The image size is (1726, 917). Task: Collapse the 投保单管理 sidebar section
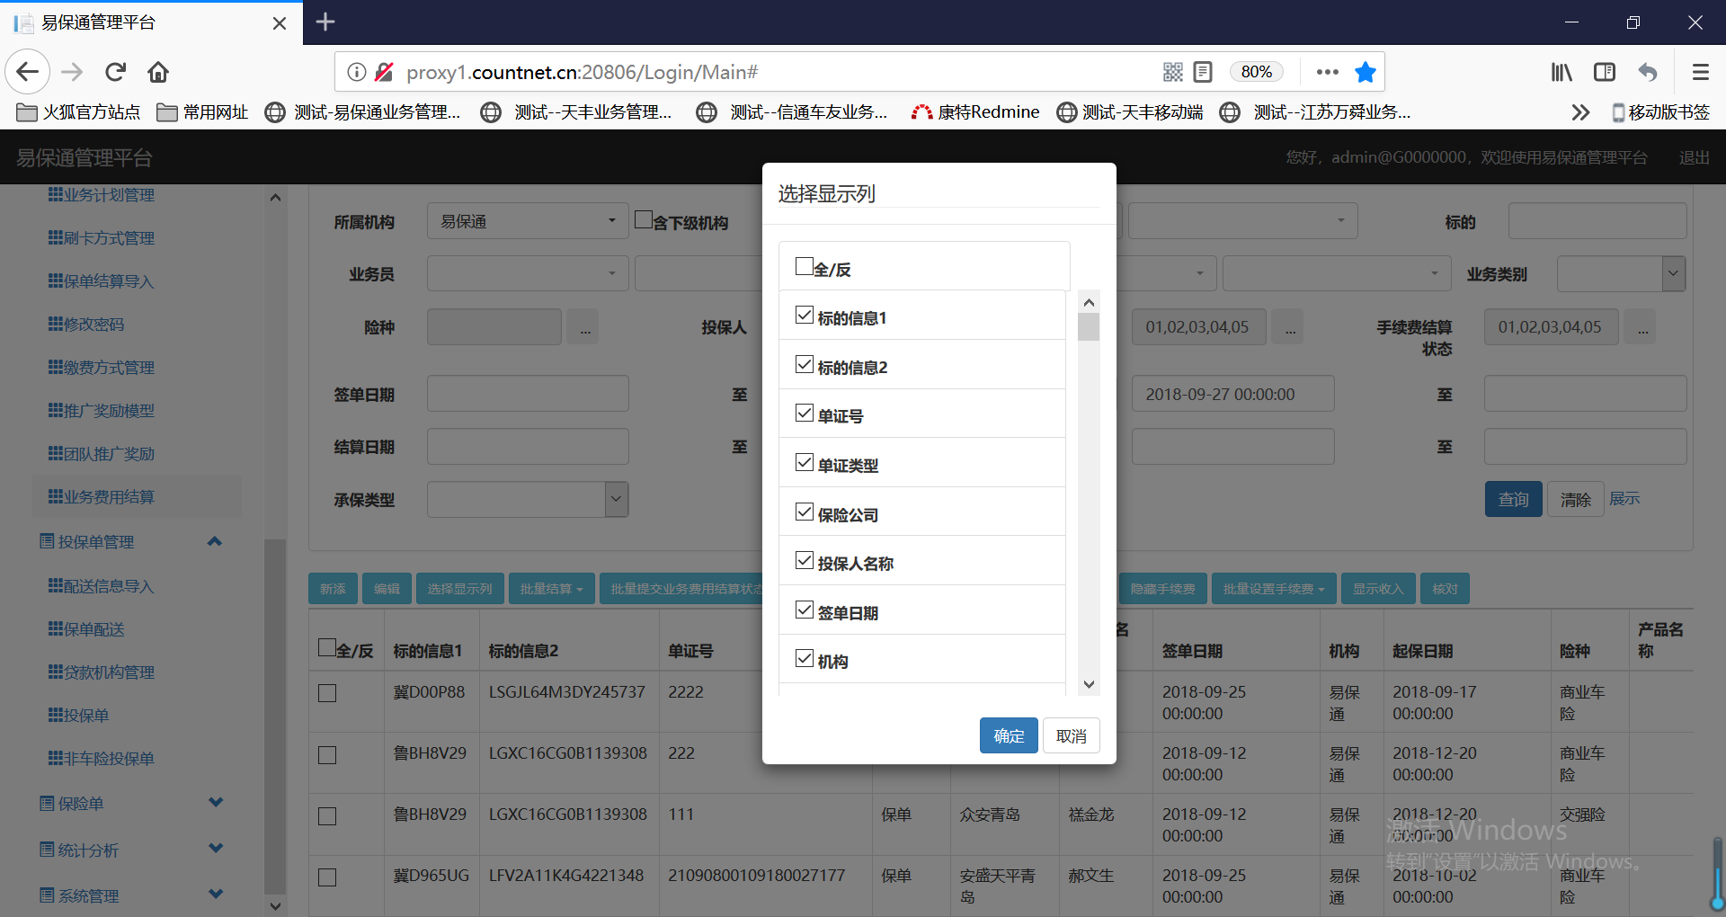(x=214, y=541)
